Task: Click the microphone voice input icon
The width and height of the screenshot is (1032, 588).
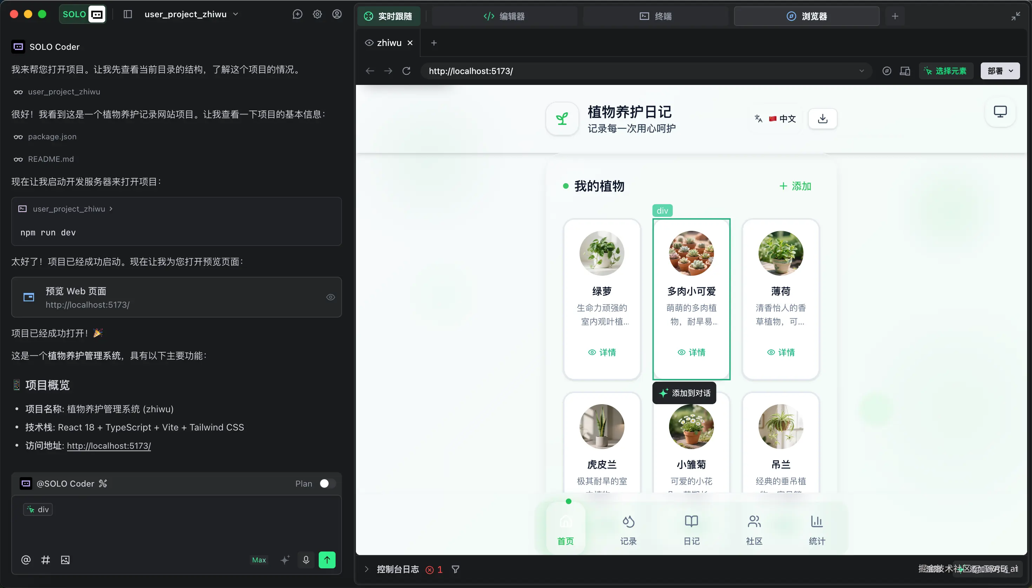Action: [306, 560]
